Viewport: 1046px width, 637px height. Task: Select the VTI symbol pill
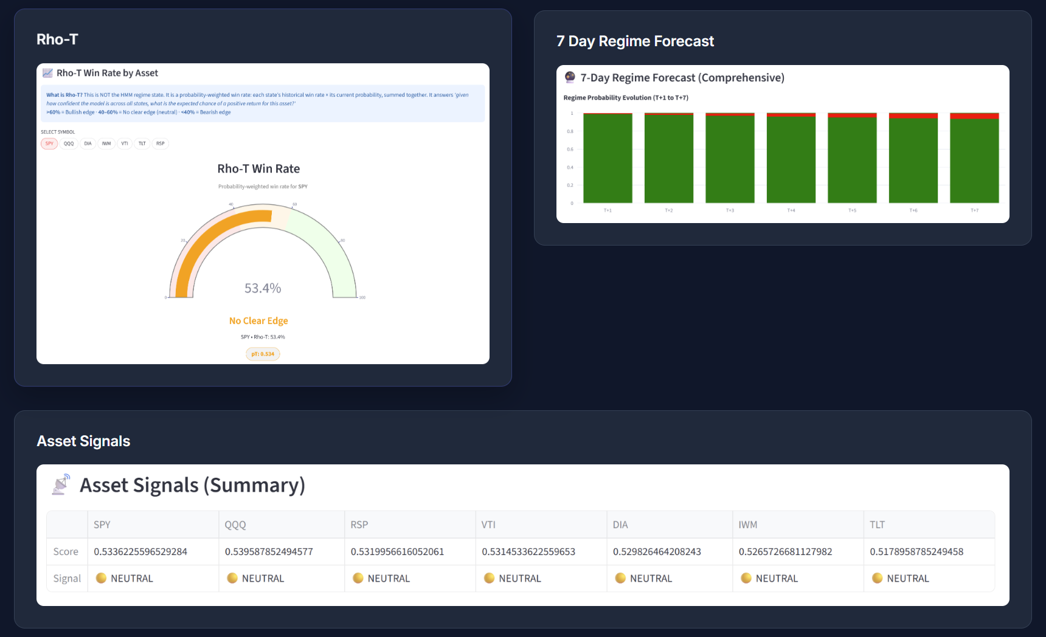[125, 144]
